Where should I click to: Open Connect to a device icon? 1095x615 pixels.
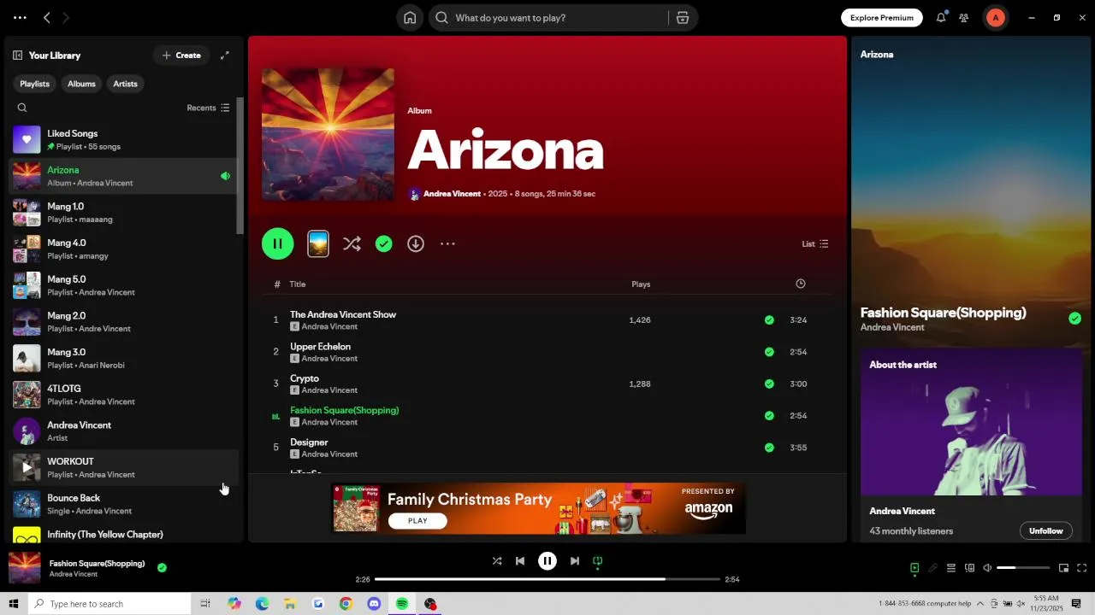pos(969,568)
